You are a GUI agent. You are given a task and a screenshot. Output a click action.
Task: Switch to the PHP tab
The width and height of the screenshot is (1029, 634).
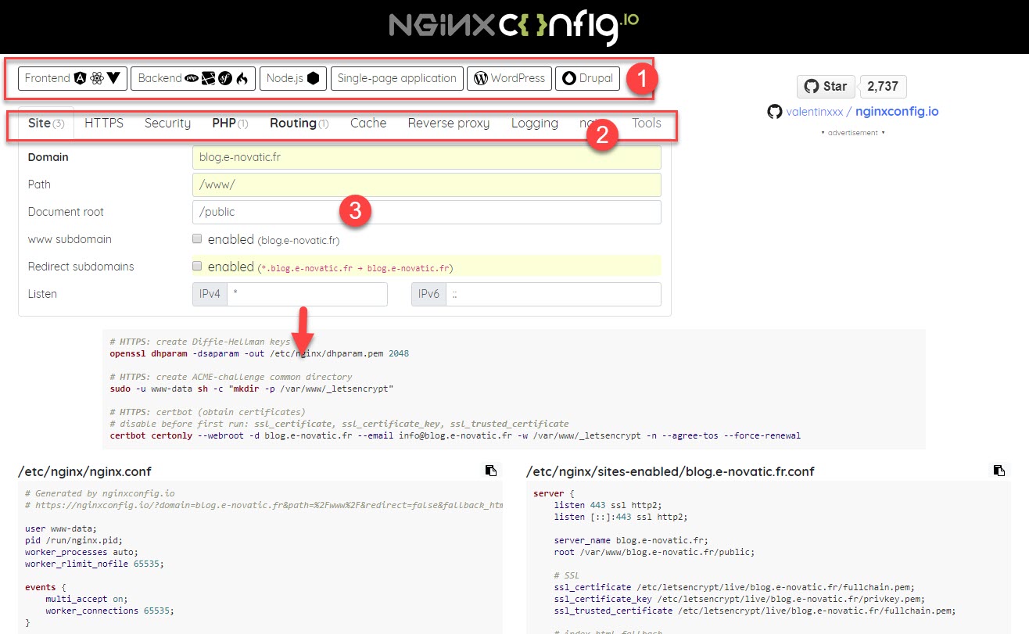[230, 124]
